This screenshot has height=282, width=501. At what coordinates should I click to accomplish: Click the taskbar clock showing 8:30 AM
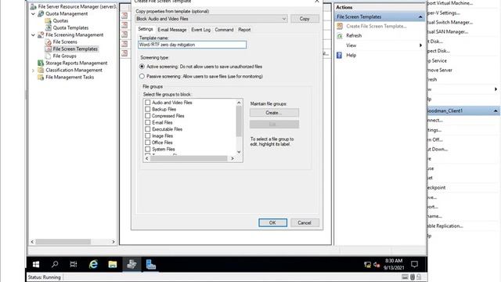(394, 264)
